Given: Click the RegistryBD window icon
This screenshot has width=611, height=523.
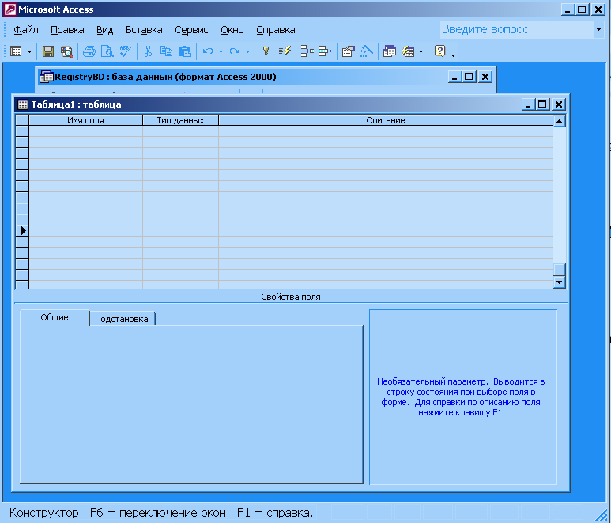Looking at the screenshot, I should [x=47, y=77].
